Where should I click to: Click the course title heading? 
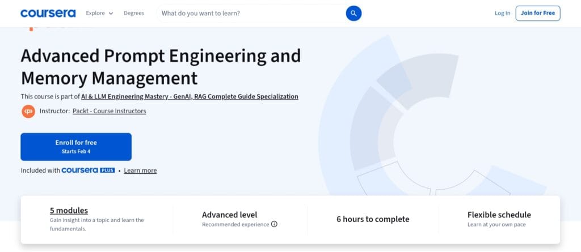[161, 67]
